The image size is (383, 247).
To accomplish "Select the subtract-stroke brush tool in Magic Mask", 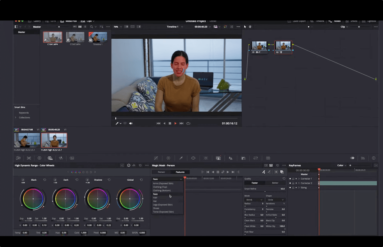I will (269, 172).
